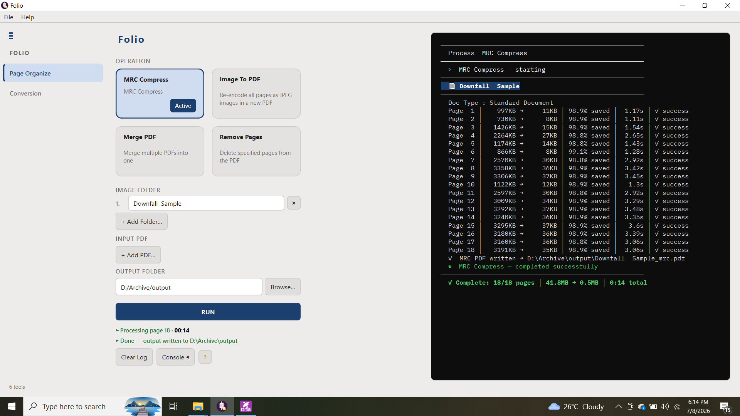
Task: Click the 'Process MRC Compress' console header
Action: [488, 53]
